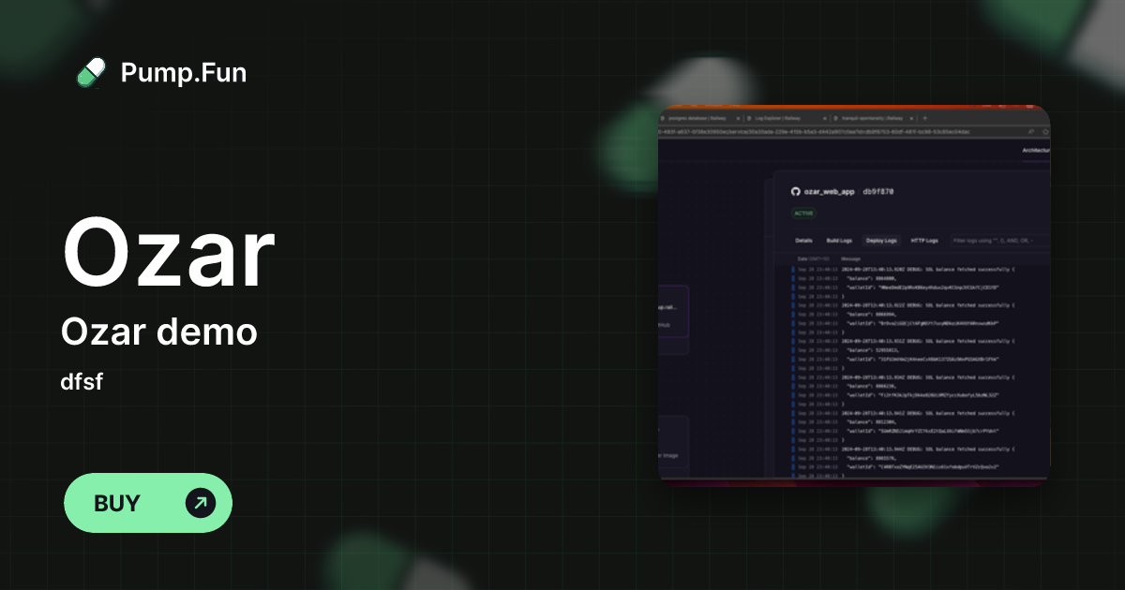Open the HTTP Logs tab
This screenshot has width=1125, height=590.
click(x=924, y=241)
